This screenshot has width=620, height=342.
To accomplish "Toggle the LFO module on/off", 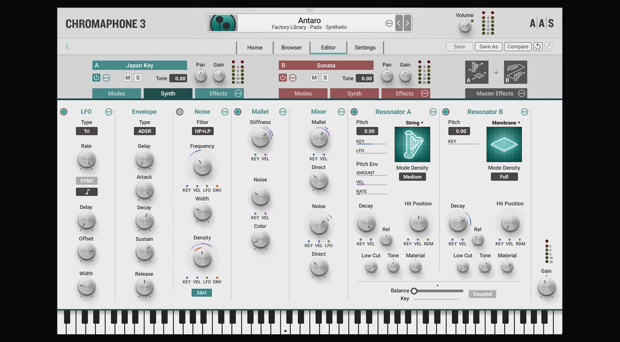I will pyautogui.click(x=64, y=112).
